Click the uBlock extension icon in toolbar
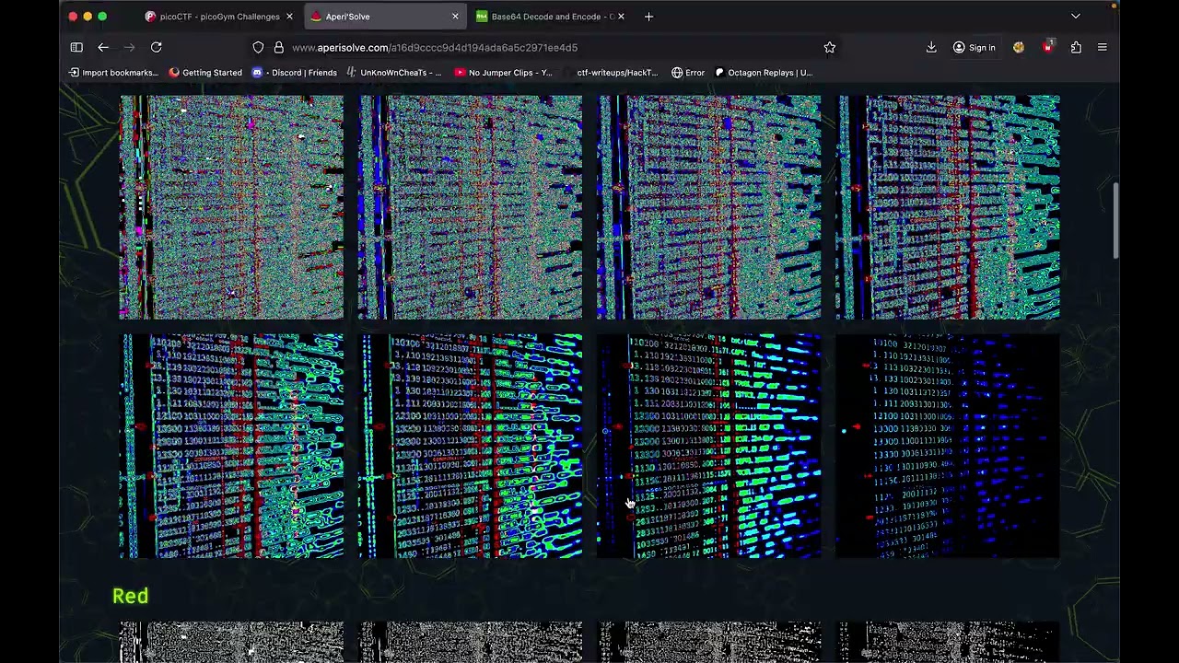The width and height of the screenshot is (1179, 663). (x=1047, y=47)
